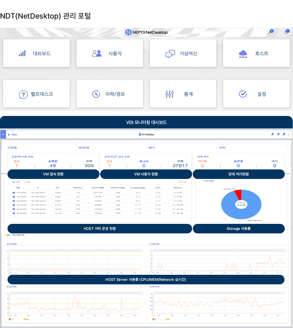Click the key icon with badge 3
The width and height of the screenshot is (293, 328).
[270, 32]
